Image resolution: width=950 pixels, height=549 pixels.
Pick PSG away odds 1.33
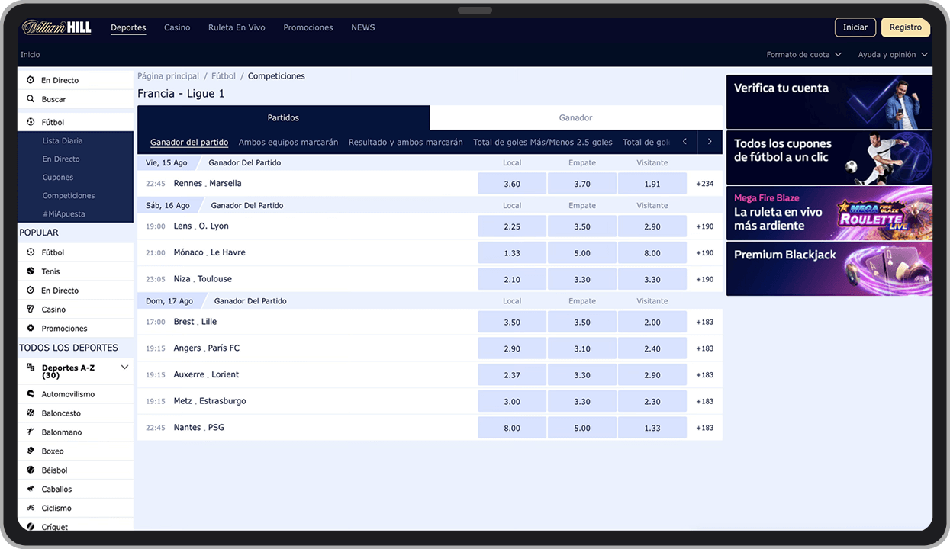coord(652,429)
